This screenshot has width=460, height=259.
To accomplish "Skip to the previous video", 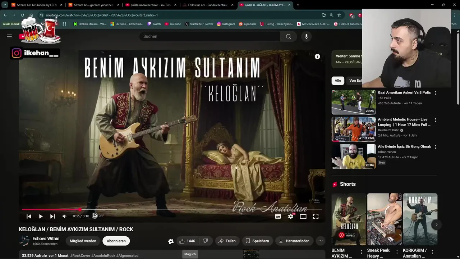I will 29,216.
